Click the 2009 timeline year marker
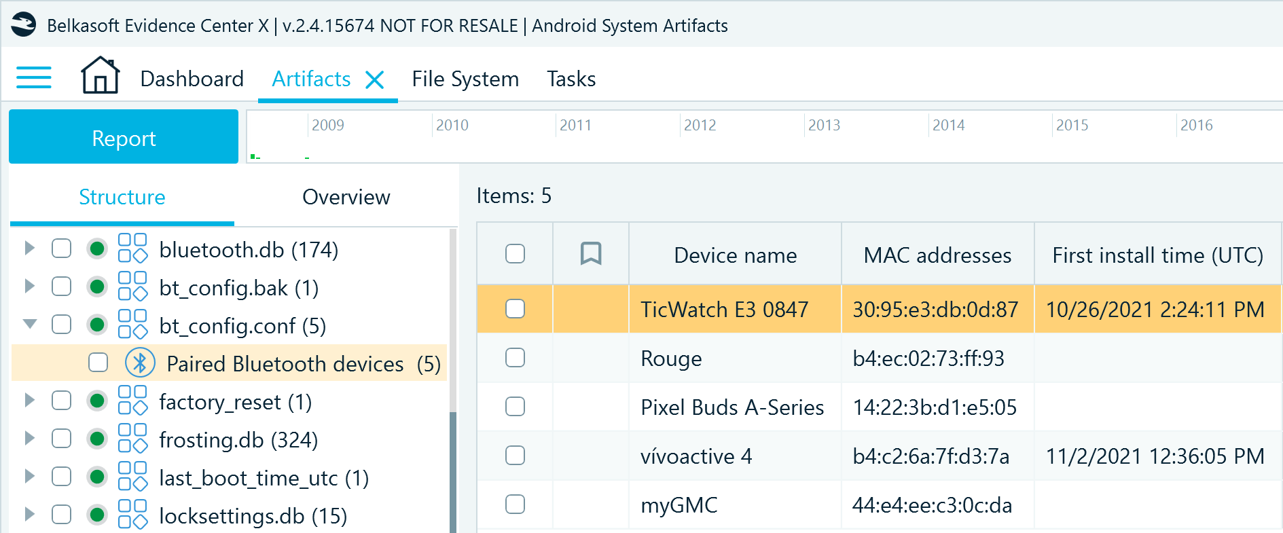Screen dimensions: 1283x533 [327, 125]
